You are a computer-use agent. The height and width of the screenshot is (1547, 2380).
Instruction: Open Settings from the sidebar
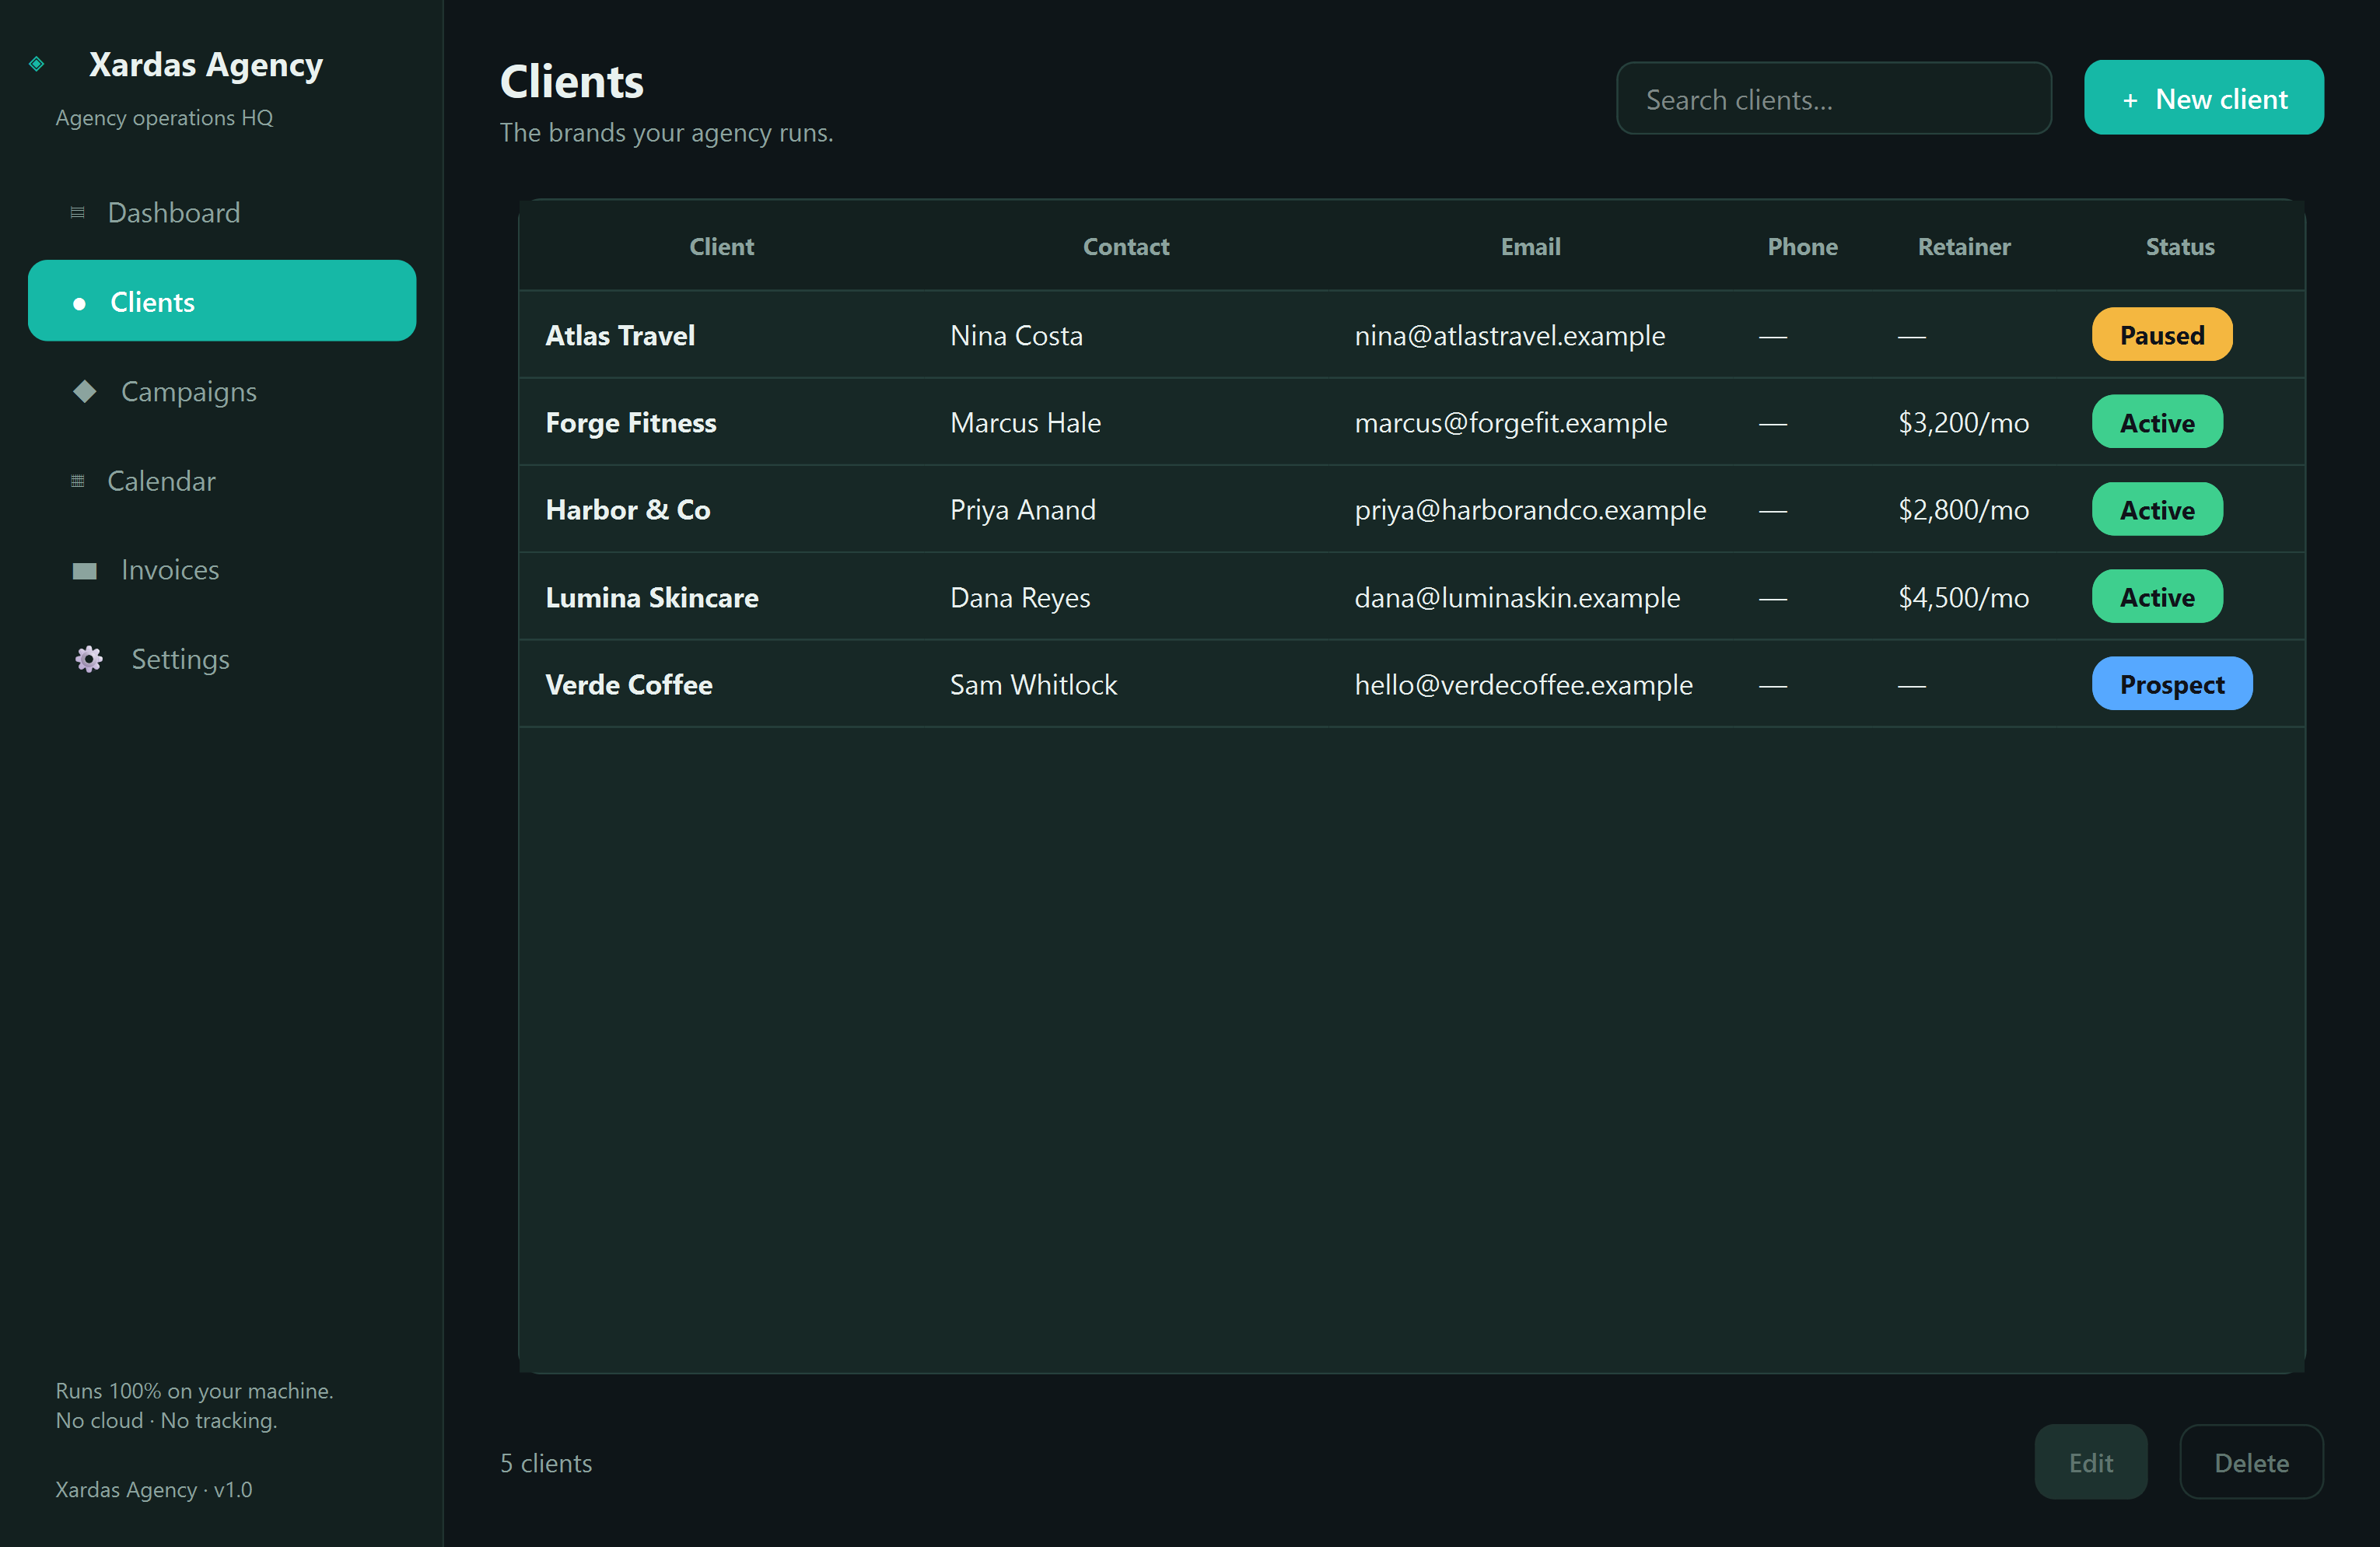pos(222,659)
